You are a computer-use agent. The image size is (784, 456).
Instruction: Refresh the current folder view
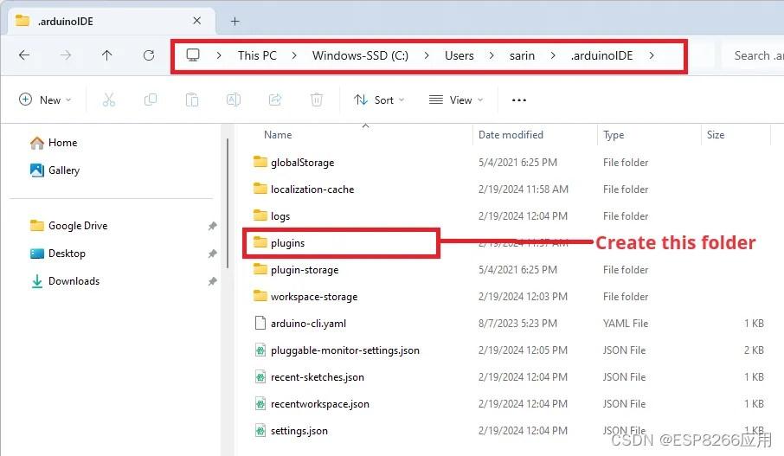(x=149, y=55)
